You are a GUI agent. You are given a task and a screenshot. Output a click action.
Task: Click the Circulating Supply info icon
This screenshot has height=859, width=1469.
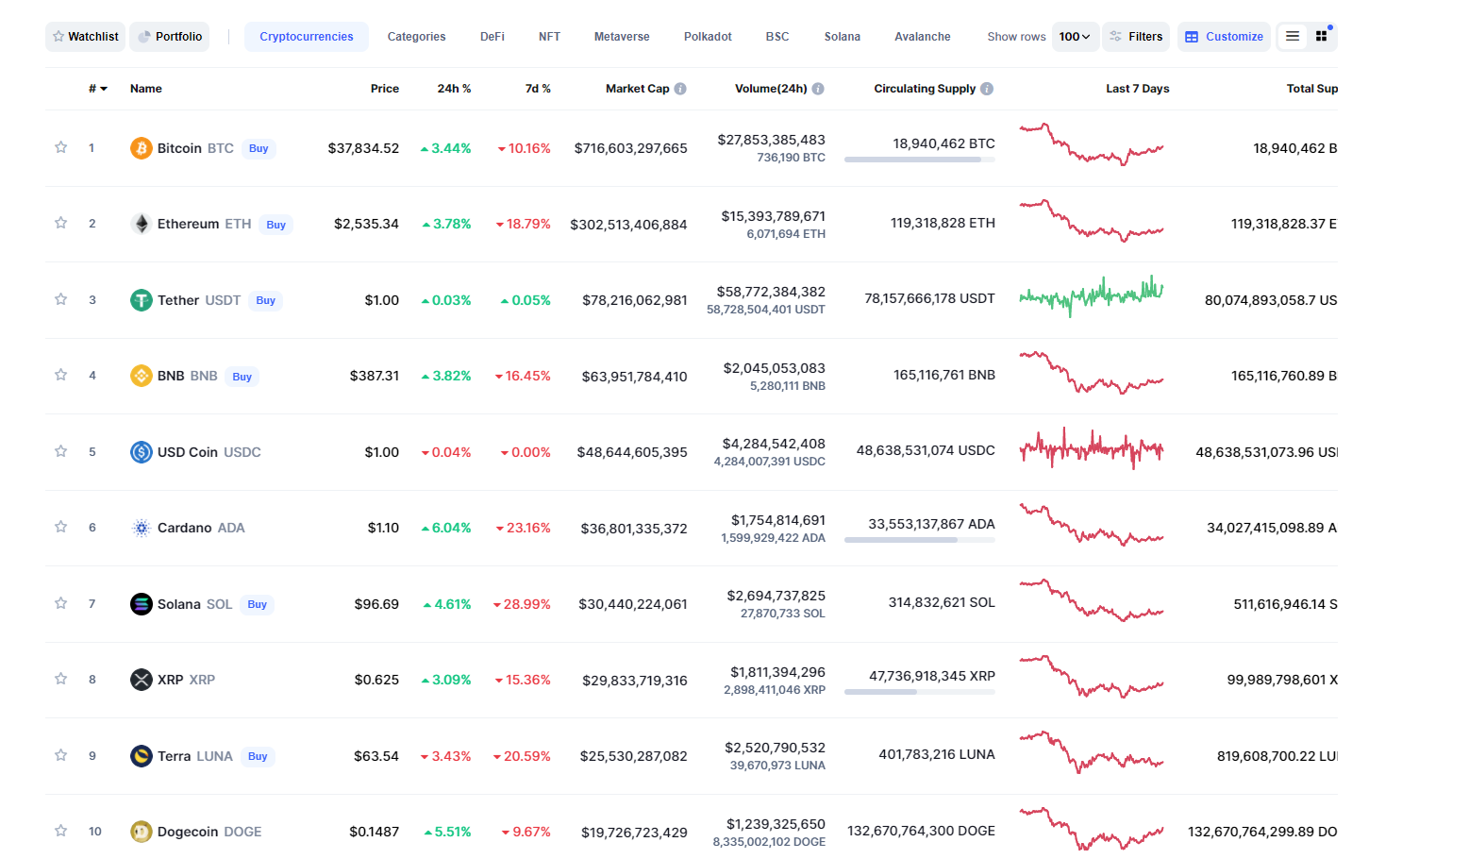(987, 89)
